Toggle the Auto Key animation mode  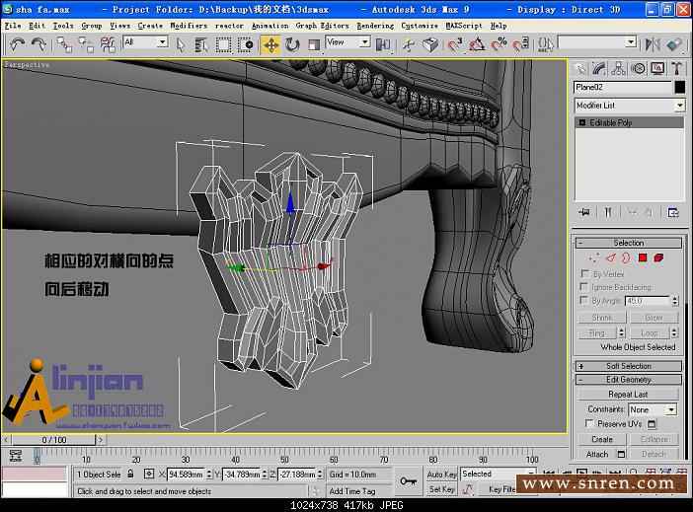(441, 475)
